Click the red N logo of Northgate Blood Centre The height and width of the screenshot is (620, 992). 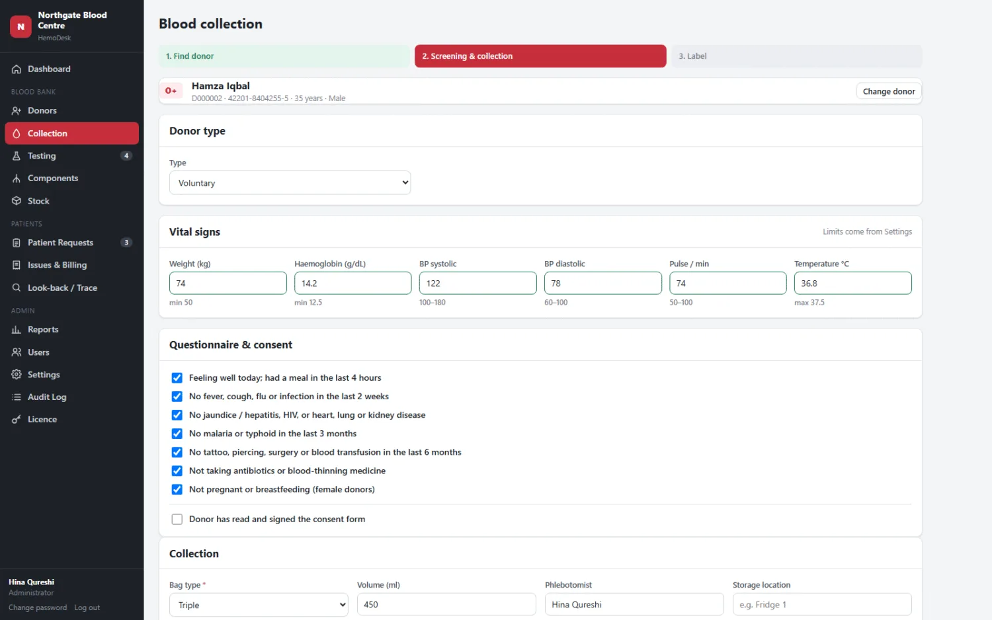[x=21, y=26]
